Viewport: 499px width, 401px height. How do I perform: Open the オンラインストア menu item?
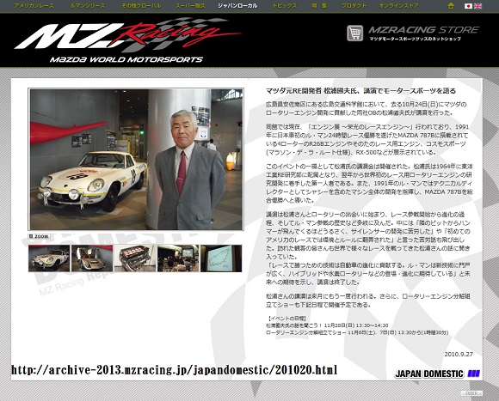398,6
